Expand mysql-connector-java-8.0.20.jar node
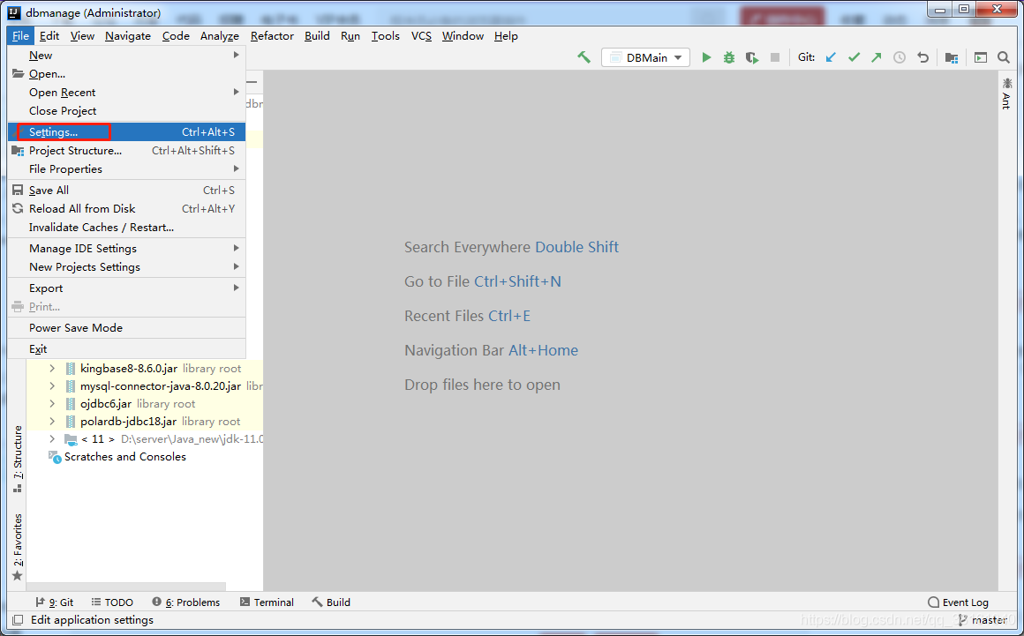 (52, 386)
